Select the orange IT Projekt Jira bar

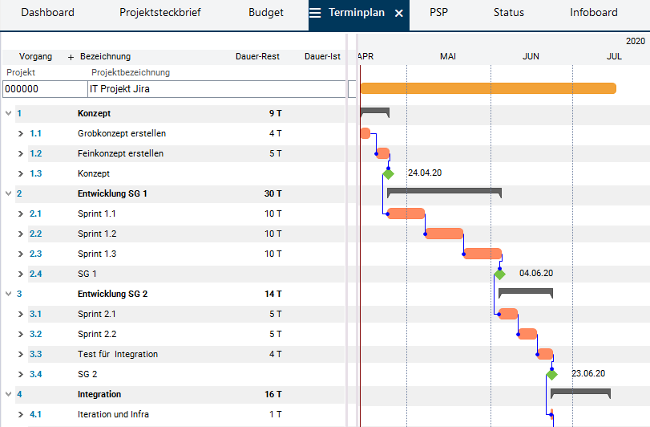pyautogui.click(x=487, y=88)
